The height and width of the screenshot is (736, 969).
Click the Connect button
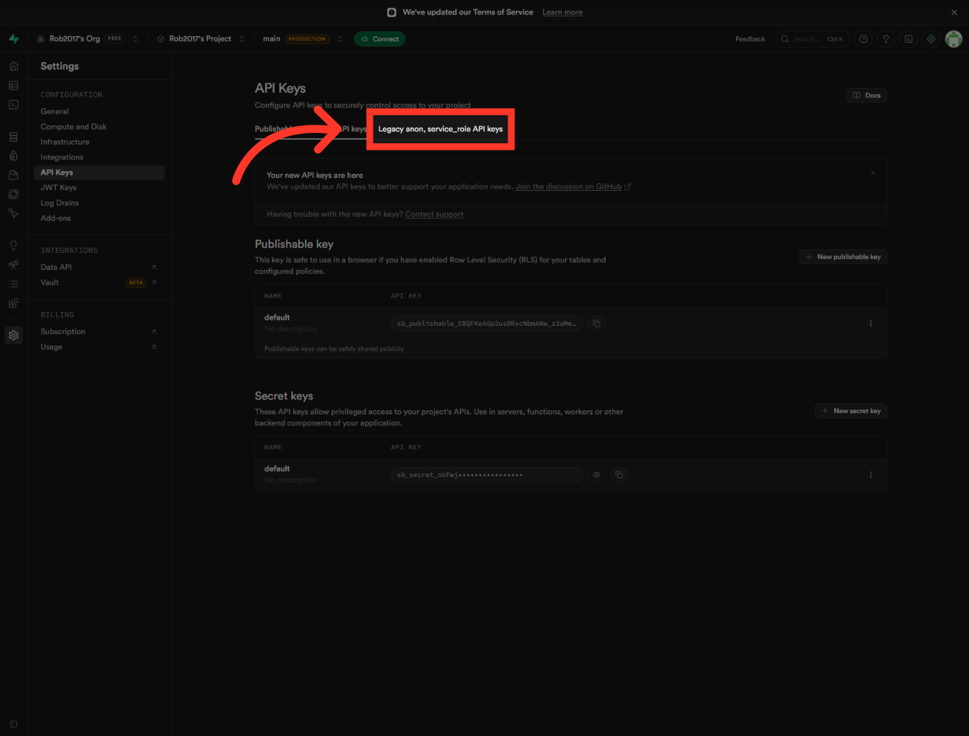pos(380,39)
